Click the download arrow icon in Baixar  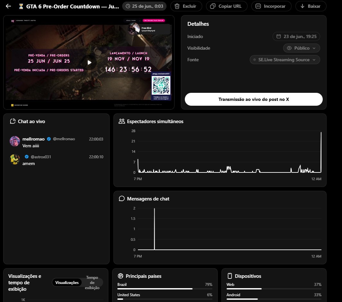tap(302, 6)
